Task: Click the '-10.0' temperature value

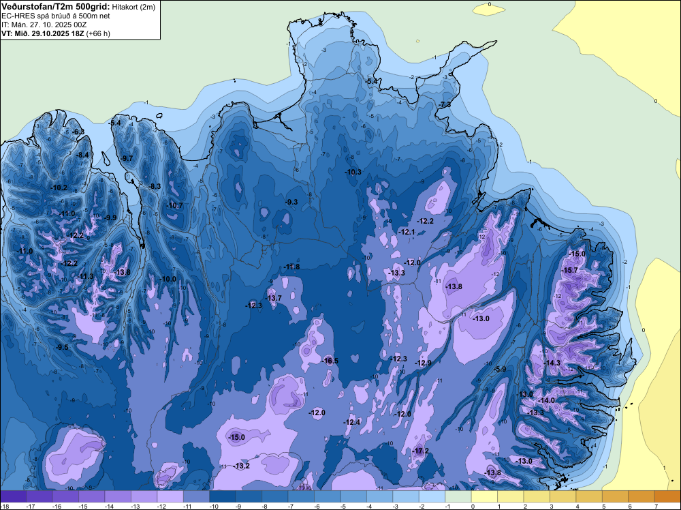Action: 168,279
